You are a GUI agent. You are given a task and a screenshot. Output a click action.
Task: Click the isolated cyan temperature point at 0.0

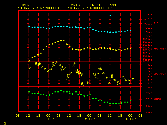click(110, 15)
